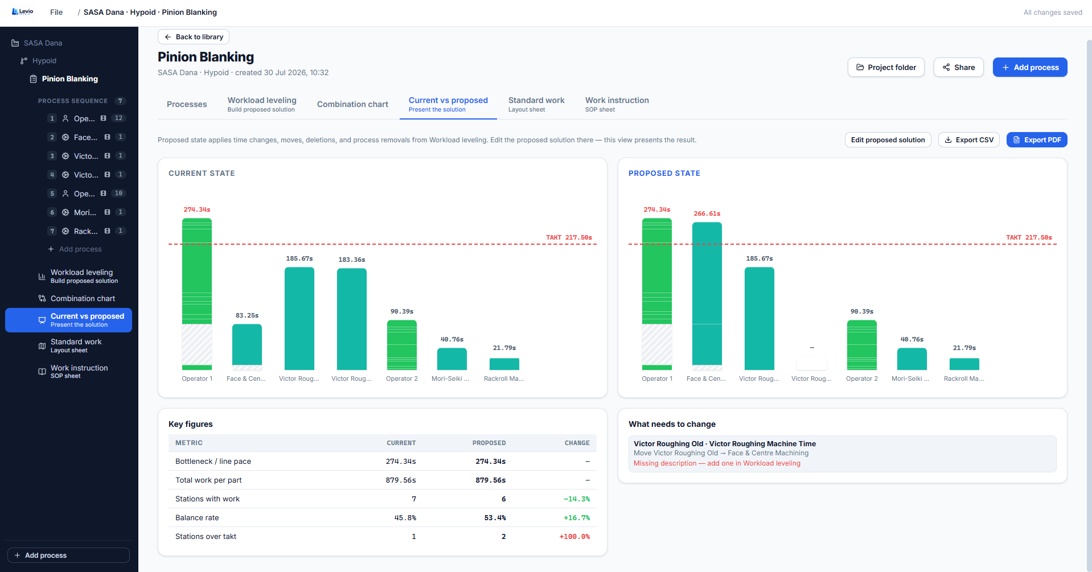This screenshot has height=572, width=1092.
Task: Click the Hypoid branch icon
Action: coord(24,61)
